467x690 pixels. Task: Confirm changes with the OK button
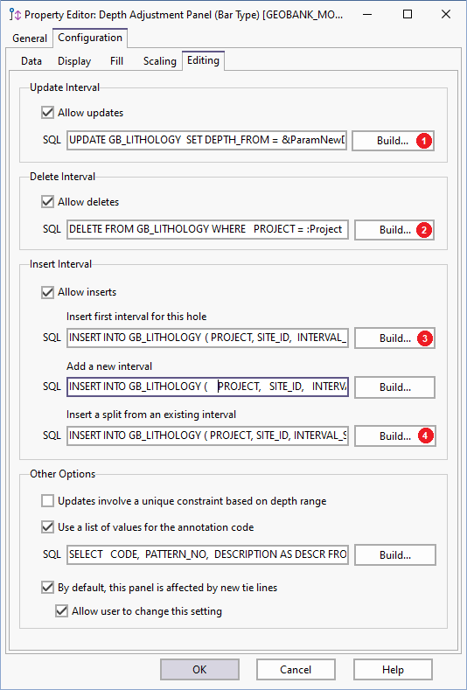pyautogui.click(x=199, y=669)
